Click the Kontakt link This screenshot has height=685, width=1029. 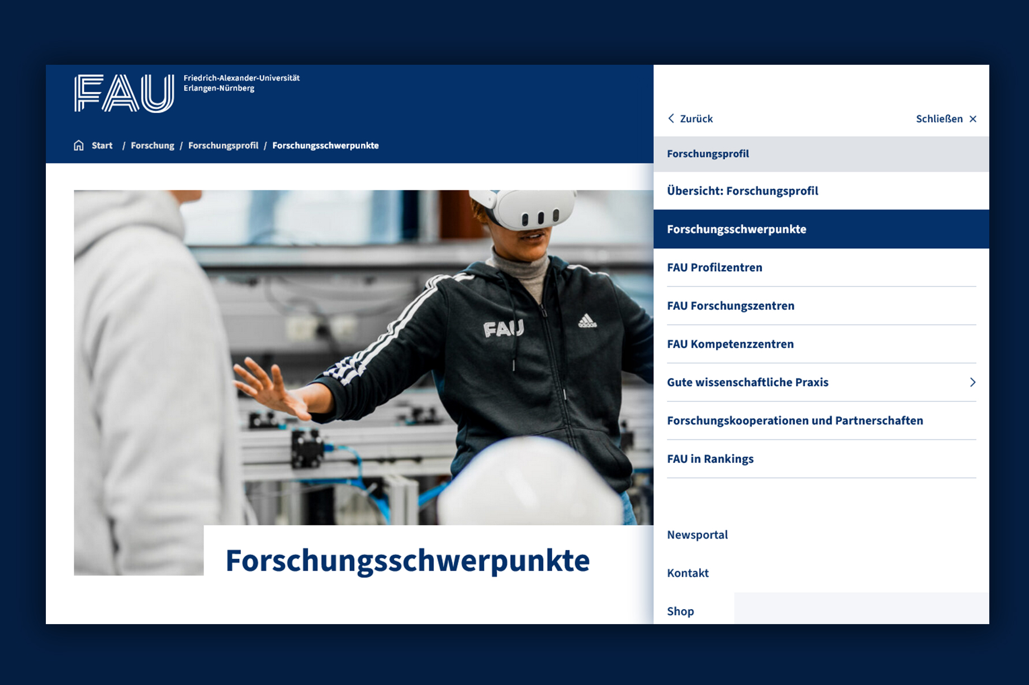pyautogui.click(x=687, y=573)
